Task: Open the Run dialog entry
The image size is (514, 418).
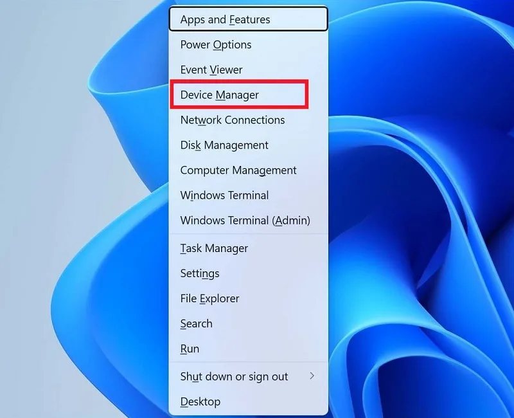Action: (x=248, y=349)
